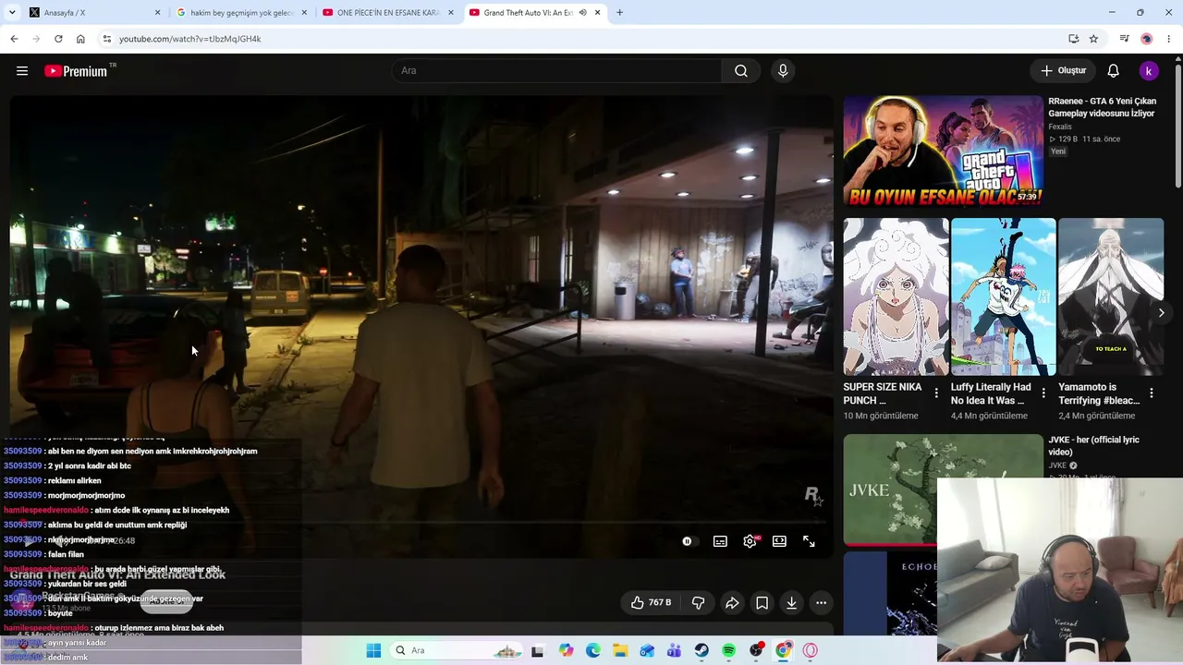Mute the GTA VI tab audio icon
Screen dimensions: 1183x665
click(582, 13)
